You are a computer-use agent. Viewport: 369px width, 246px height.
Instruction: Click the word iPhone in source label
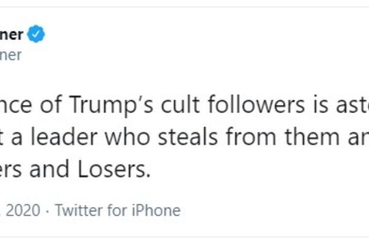point(157,211)
